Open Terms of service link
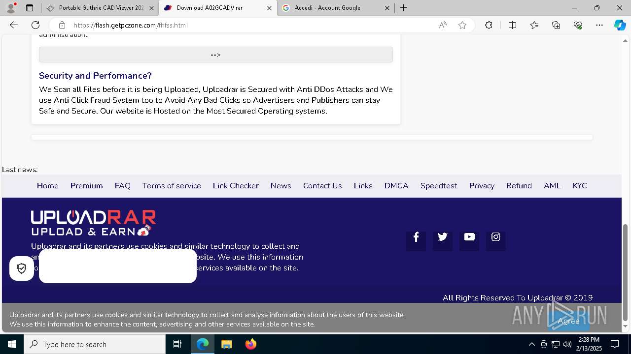 click(172, 186)
